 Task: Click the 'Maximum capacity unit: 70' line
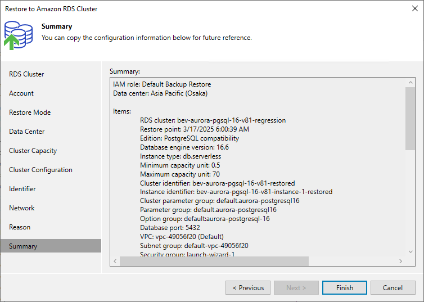pyautogui.click(x=180, y=174)
